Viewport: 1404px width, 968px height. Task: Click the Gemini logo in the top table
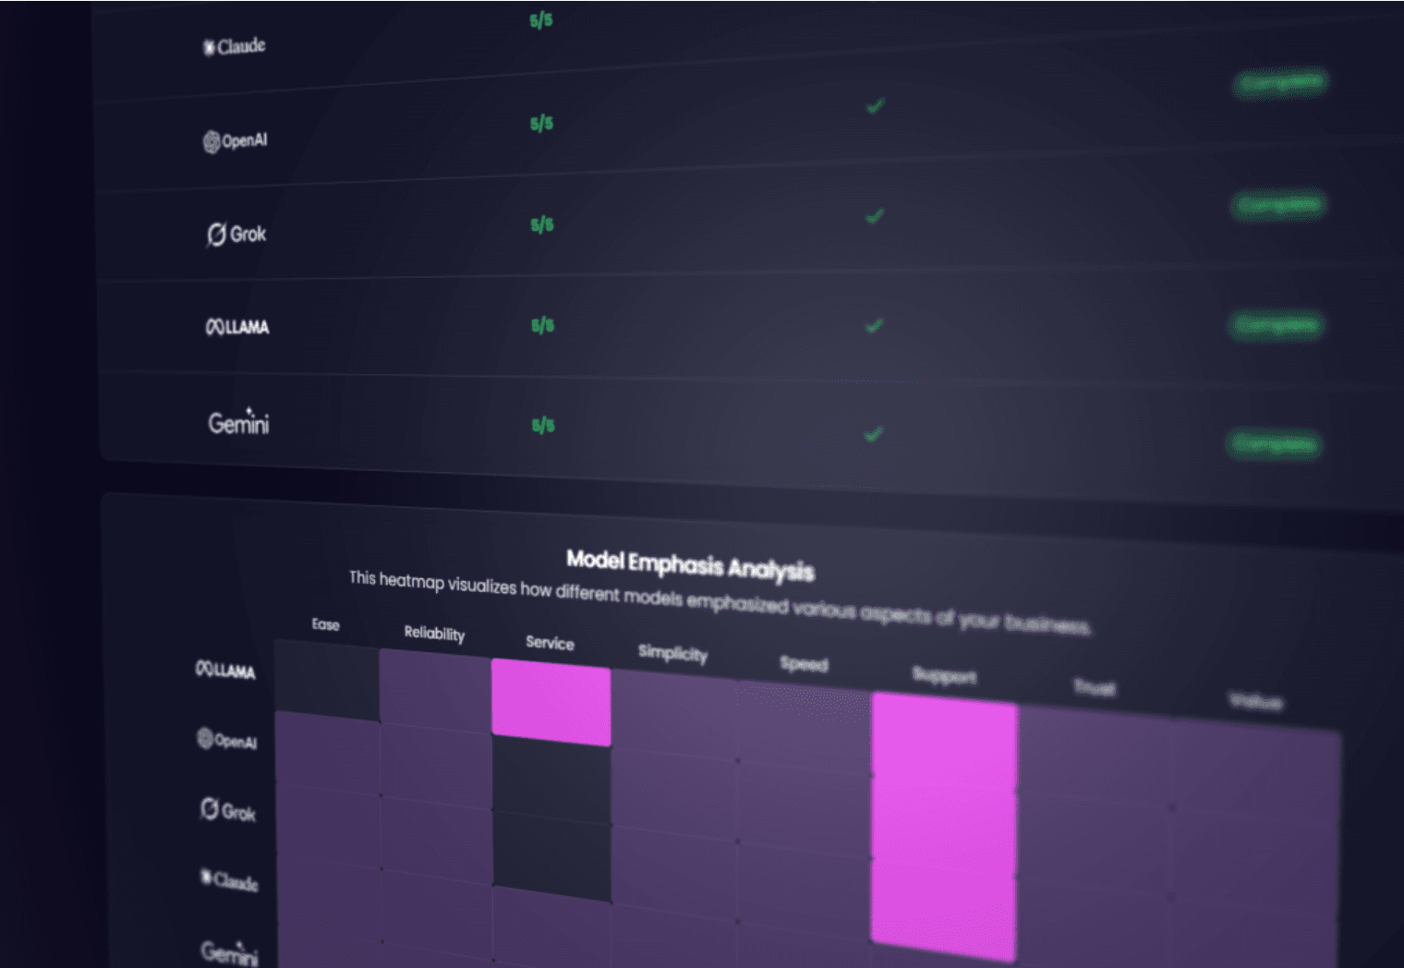click(x=238, y=422)
